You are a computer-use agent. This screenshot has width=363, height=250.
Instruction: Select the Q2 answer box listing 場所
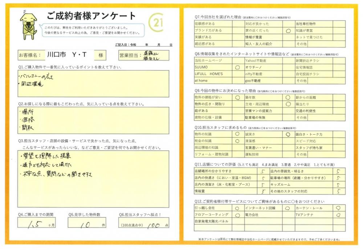pos(93,120)
